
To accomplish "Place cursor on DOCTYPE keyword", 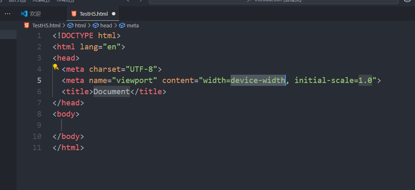I will [x=77, y=36].
